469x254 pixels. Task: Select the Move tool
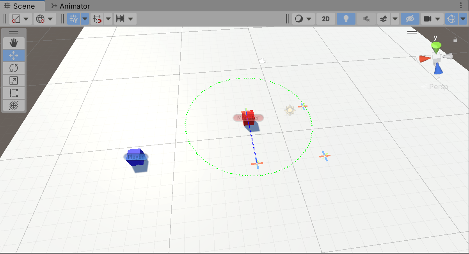(14, 55)
